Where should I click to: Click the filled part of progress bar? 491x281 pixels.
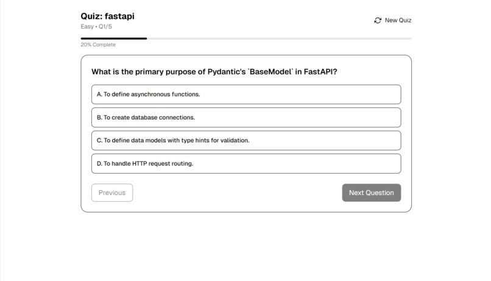coord(113,38)
